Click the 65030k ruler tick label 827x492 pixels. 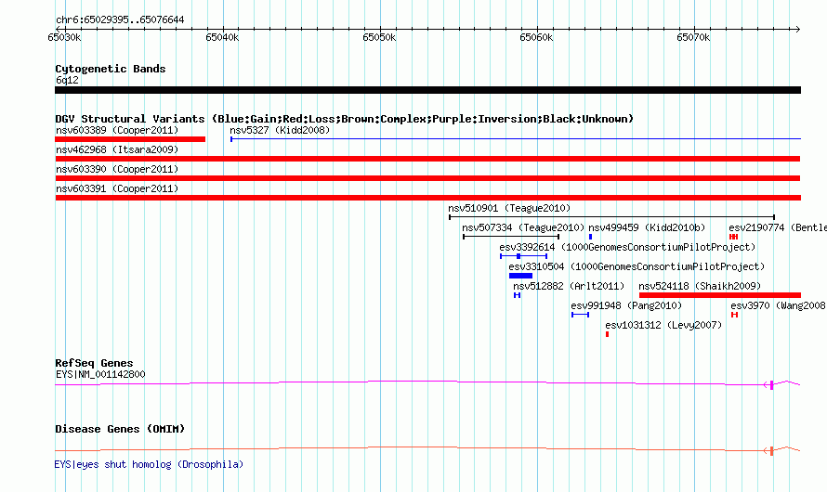(64, 37)
